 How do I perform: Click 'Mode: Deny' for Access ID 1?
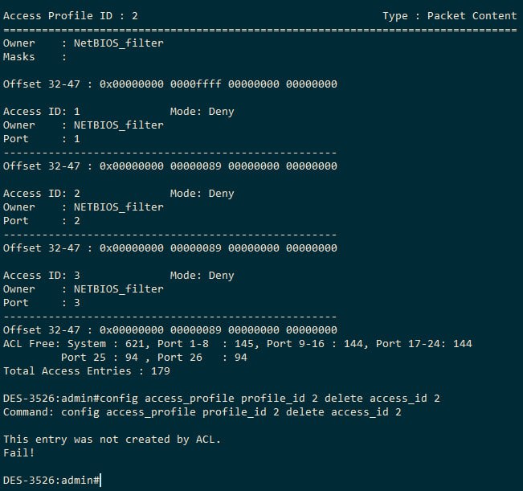pyautogui.click(x=202, y=112)
